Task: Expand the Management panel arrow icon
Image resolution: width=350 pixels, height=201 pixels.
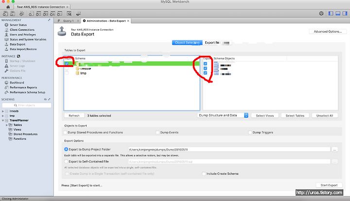Action: tap(49, 20)
